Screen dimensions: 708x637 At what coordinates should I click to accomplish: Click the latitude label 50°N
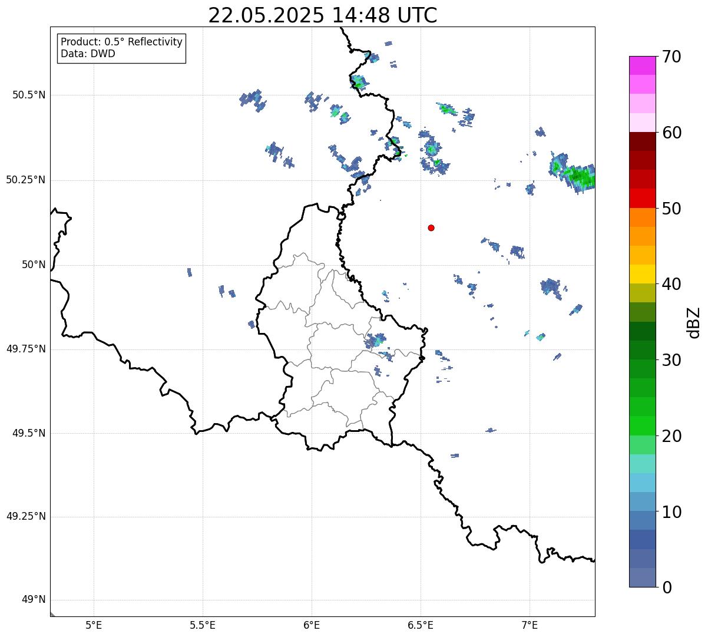pos(34,265)
